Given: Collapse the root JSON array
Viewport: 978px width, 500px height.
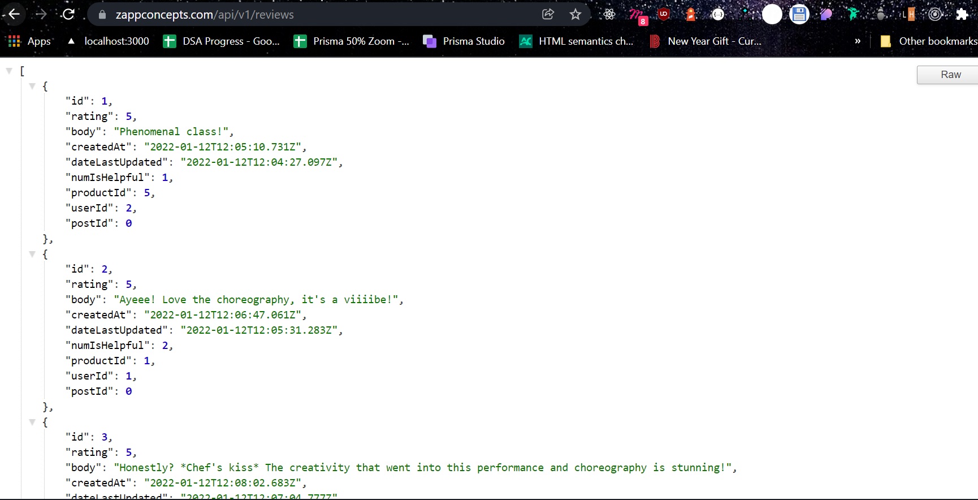Looking at the screenshot, I should click(x=9, y=71).
